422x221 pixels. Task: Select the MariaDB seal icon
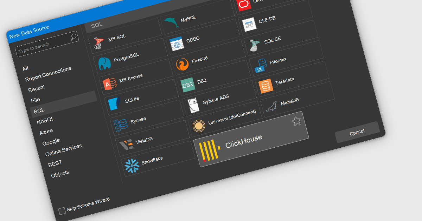click(271, 107)
